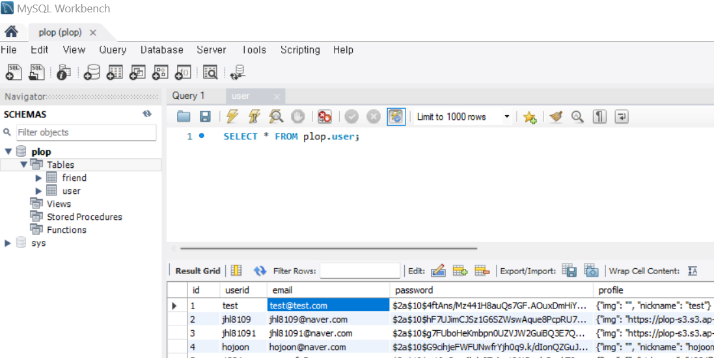Image resolution: width=714 pixels, height=358 pixels.
Task: Create a new schema icon
Action: click(92, 72)
